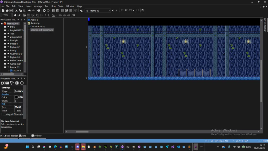
Task: Select the hand Pan tool
Action: 15,15
